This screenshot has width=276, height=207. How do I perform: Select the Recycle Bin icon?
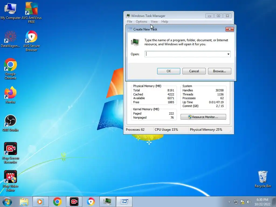(x=263, y=179)
